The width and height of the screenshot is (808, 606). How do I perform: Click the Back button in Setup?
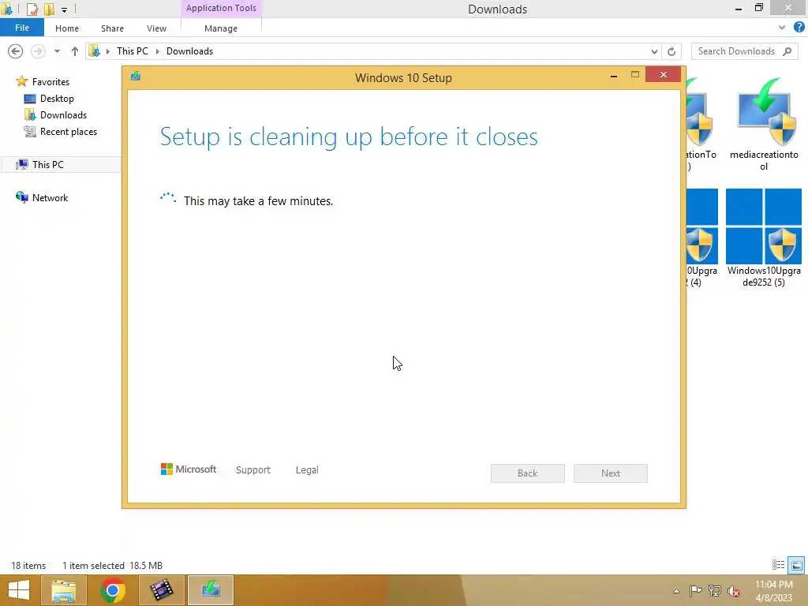coord(528,473)
